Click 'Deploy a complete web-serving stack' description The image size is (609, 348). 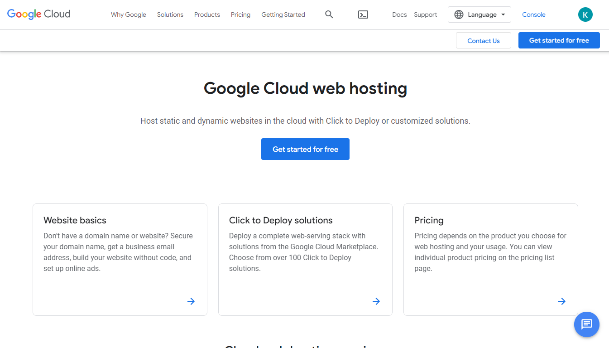[x=303, y=252]
